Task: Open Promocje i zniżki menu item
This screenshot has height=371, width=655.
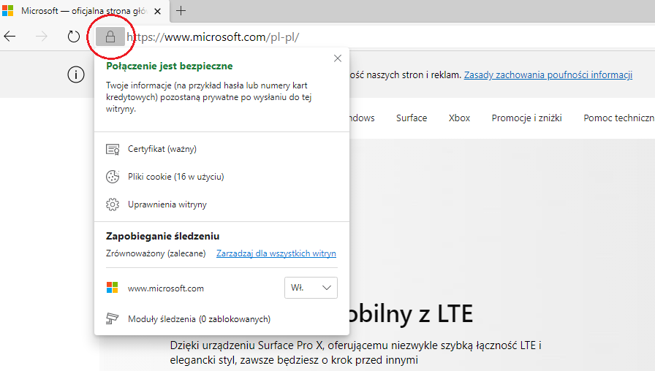Action: click(x=526, y=118)
